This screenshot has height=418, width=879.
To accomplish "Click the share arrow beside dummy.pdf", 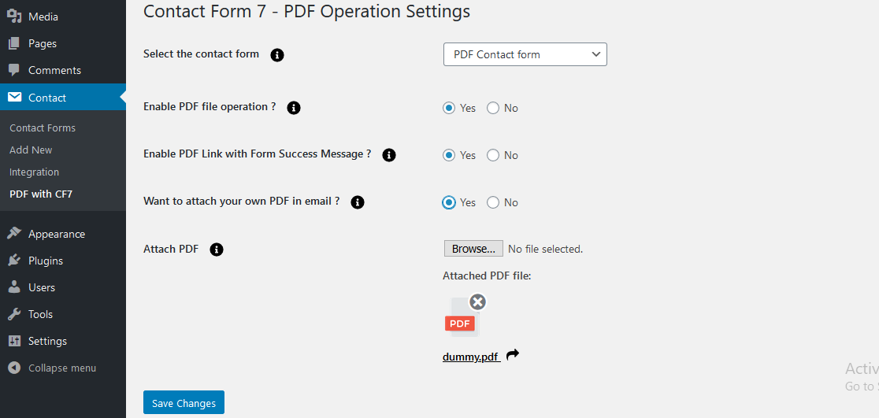I will pos(513,355).
